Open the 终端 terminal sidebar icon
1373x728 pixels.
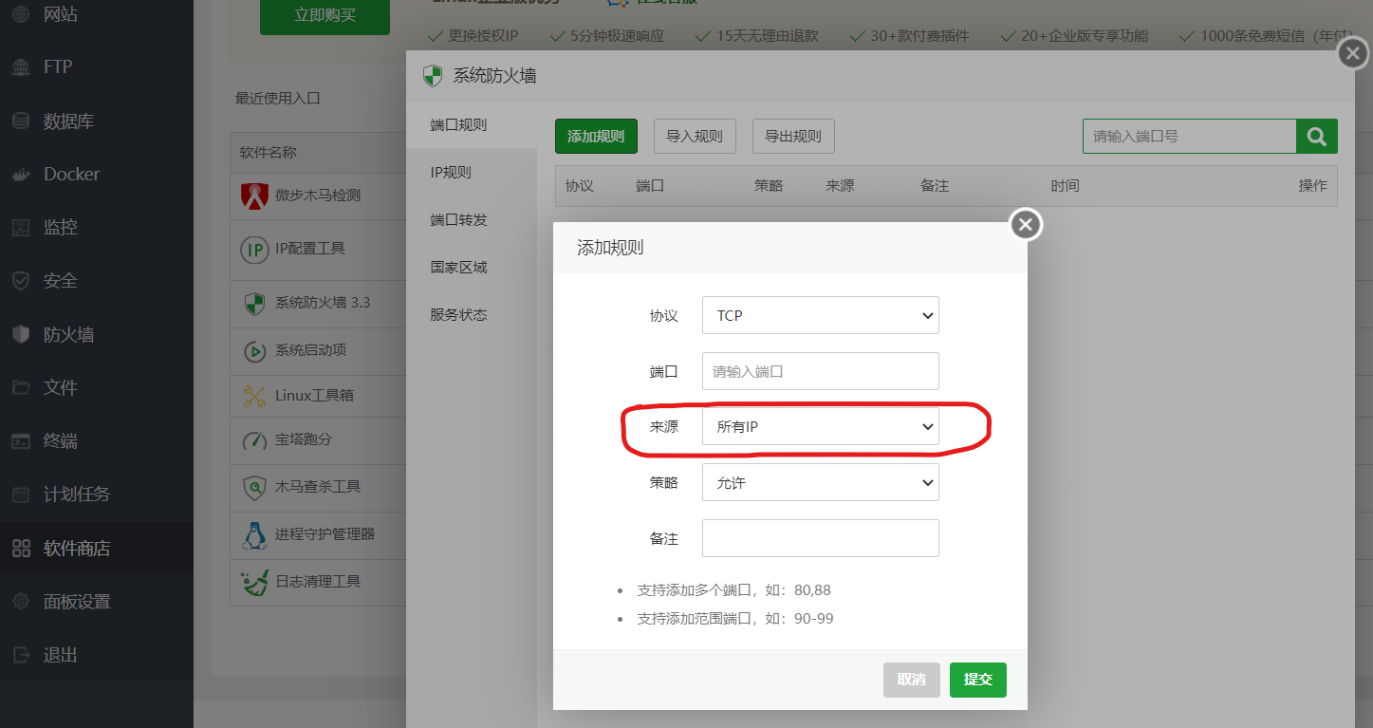pyautogui.click(x=21, y=441)
